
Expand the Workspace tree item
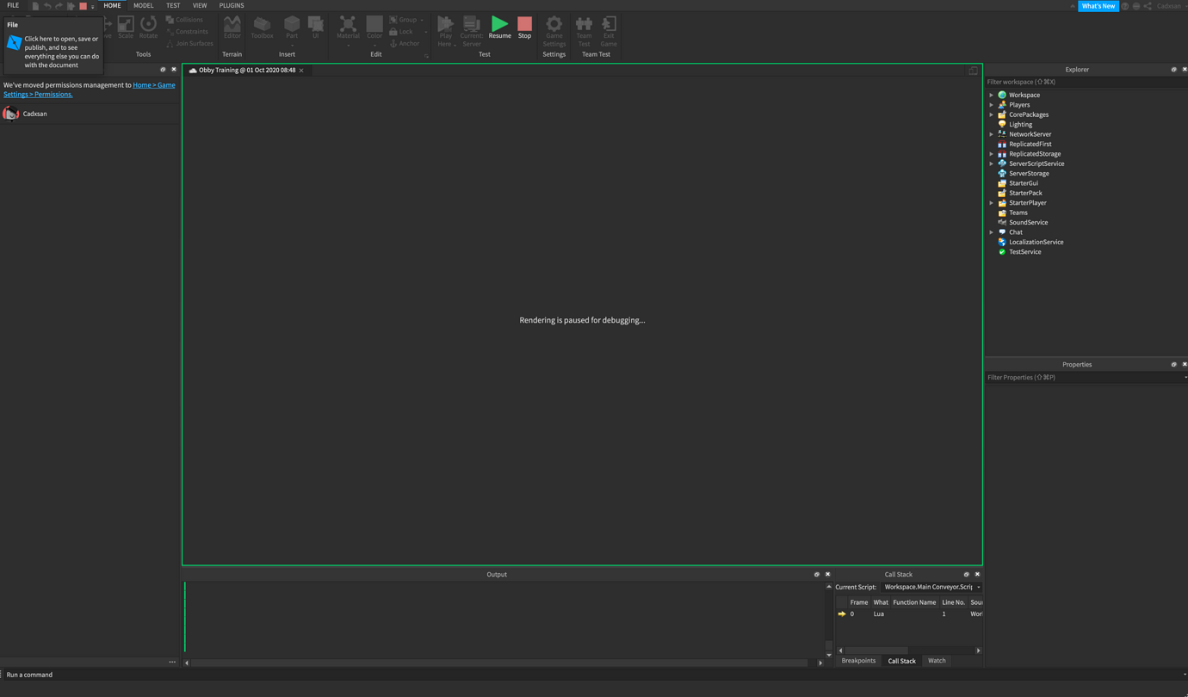pyautogui.click(x=991, y=95)
